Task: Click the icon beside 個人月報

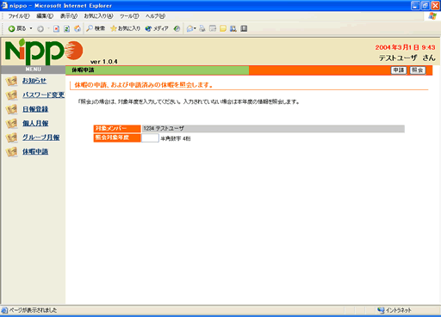Action: coord(12,124)
